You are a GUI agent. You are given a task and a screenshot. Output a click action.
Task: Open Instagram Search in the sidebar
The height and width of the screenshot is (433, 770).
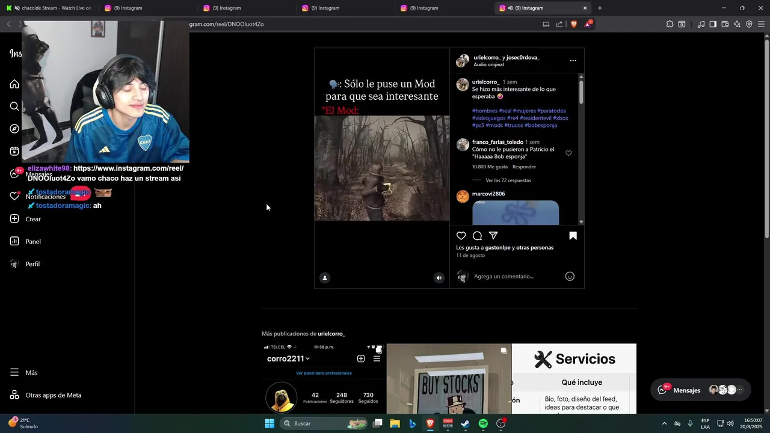pyautogui.click(x=14, y=106)
